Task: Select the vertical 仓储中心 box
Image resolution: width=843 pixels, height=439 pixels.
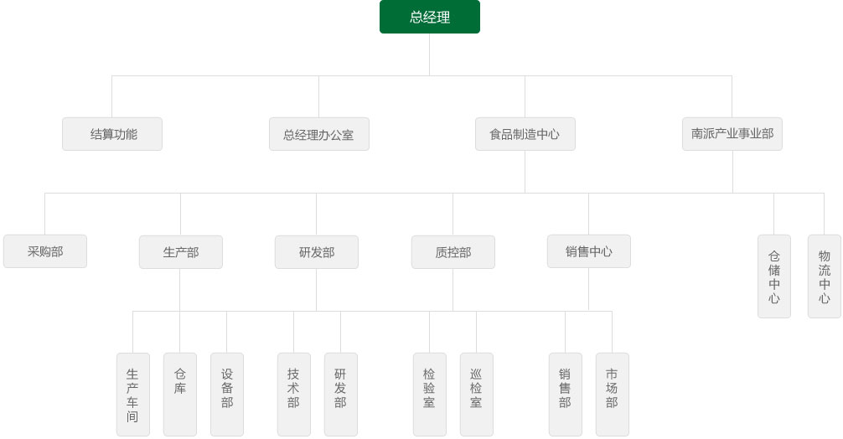Action: pyautogui.click(x=773, y=276)
